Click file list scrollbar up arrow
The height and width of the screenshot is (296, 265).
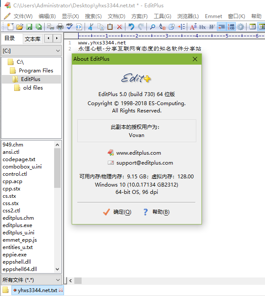tap(58, 145)
